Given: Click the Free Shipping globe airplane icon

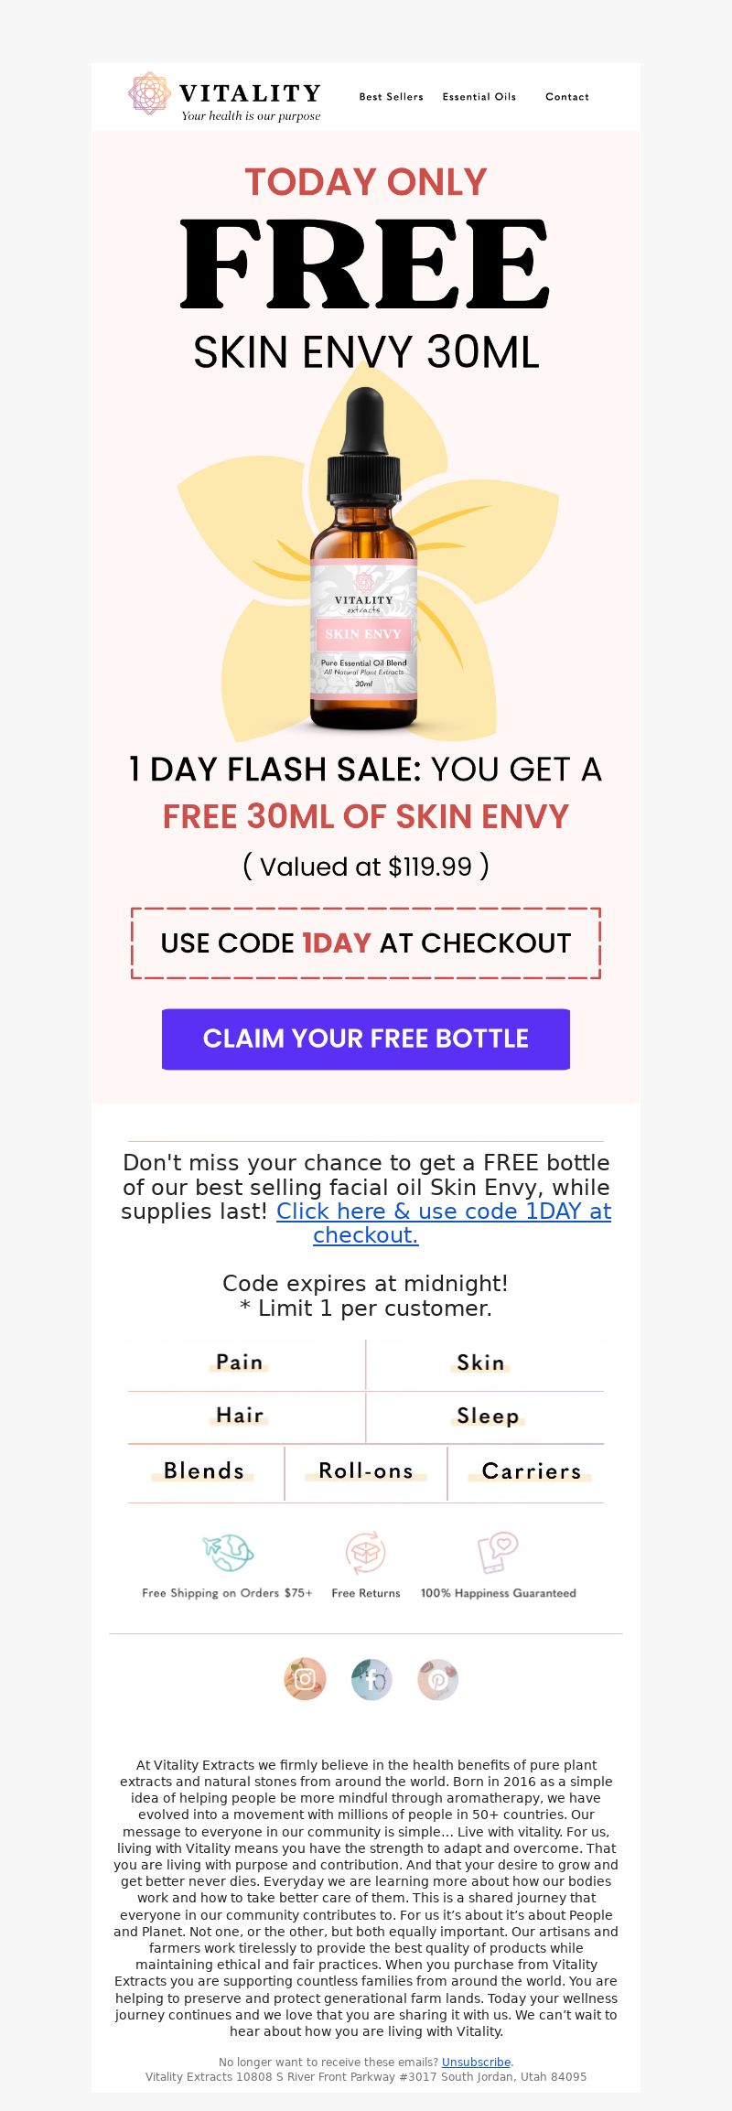Looking at the screenshot, I should [x=228, y=1552].
